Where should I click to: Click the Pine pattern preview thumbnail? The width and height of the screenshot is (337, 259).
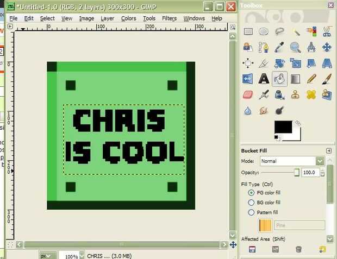point(265,225)
